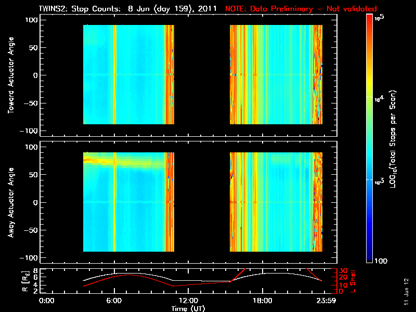This screenshot has width=416, height=312.
Task: Click the red 'L Shell' axis label
Action: click(353, 281)
